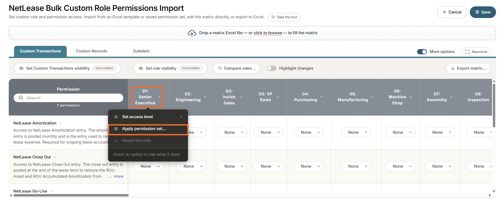The height and width of the screenshot is (201, 500).
Task: Choose Set access level in the context menu
Action: 148,117
